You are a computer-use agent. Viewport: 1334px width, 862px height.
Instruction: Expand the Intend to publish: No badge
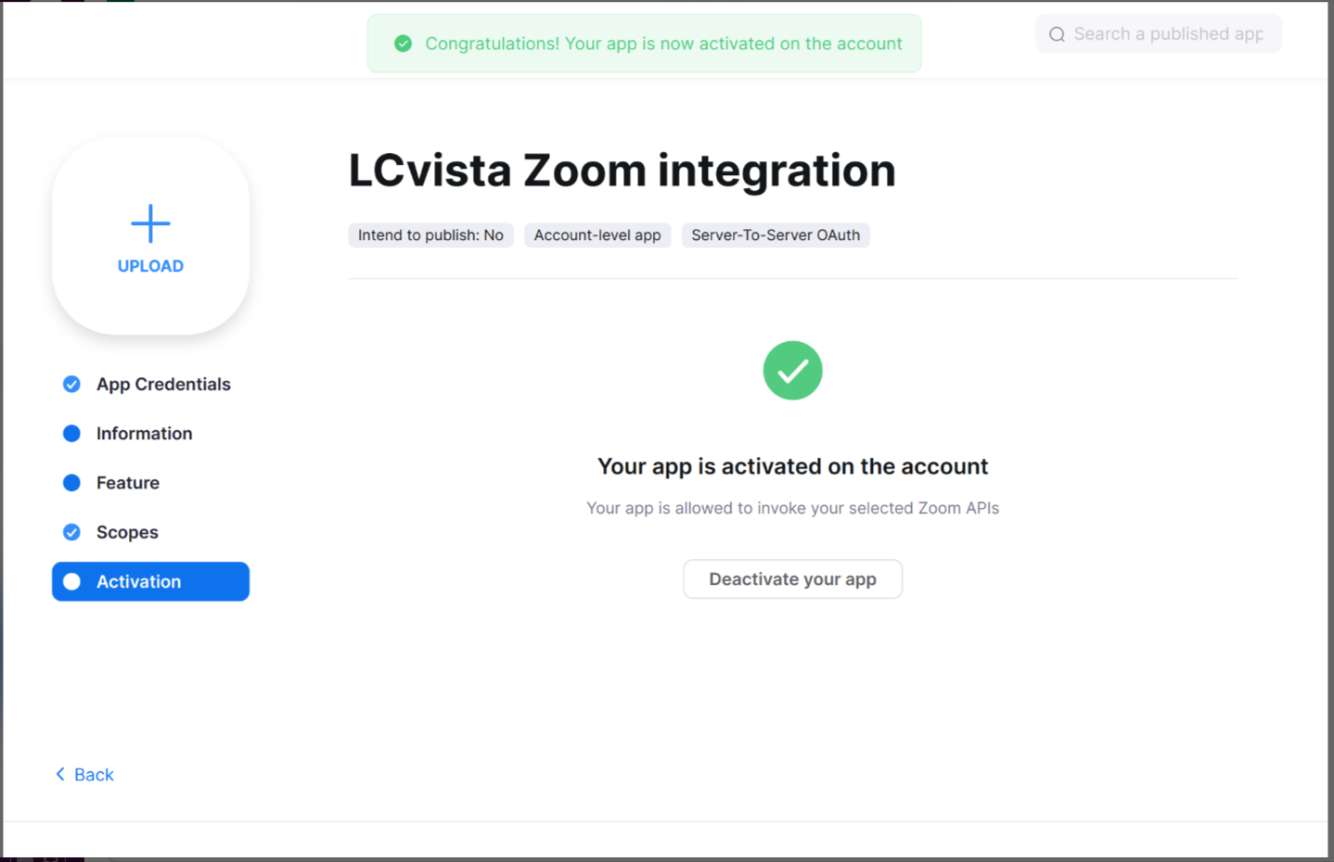[x=430, y=235]
